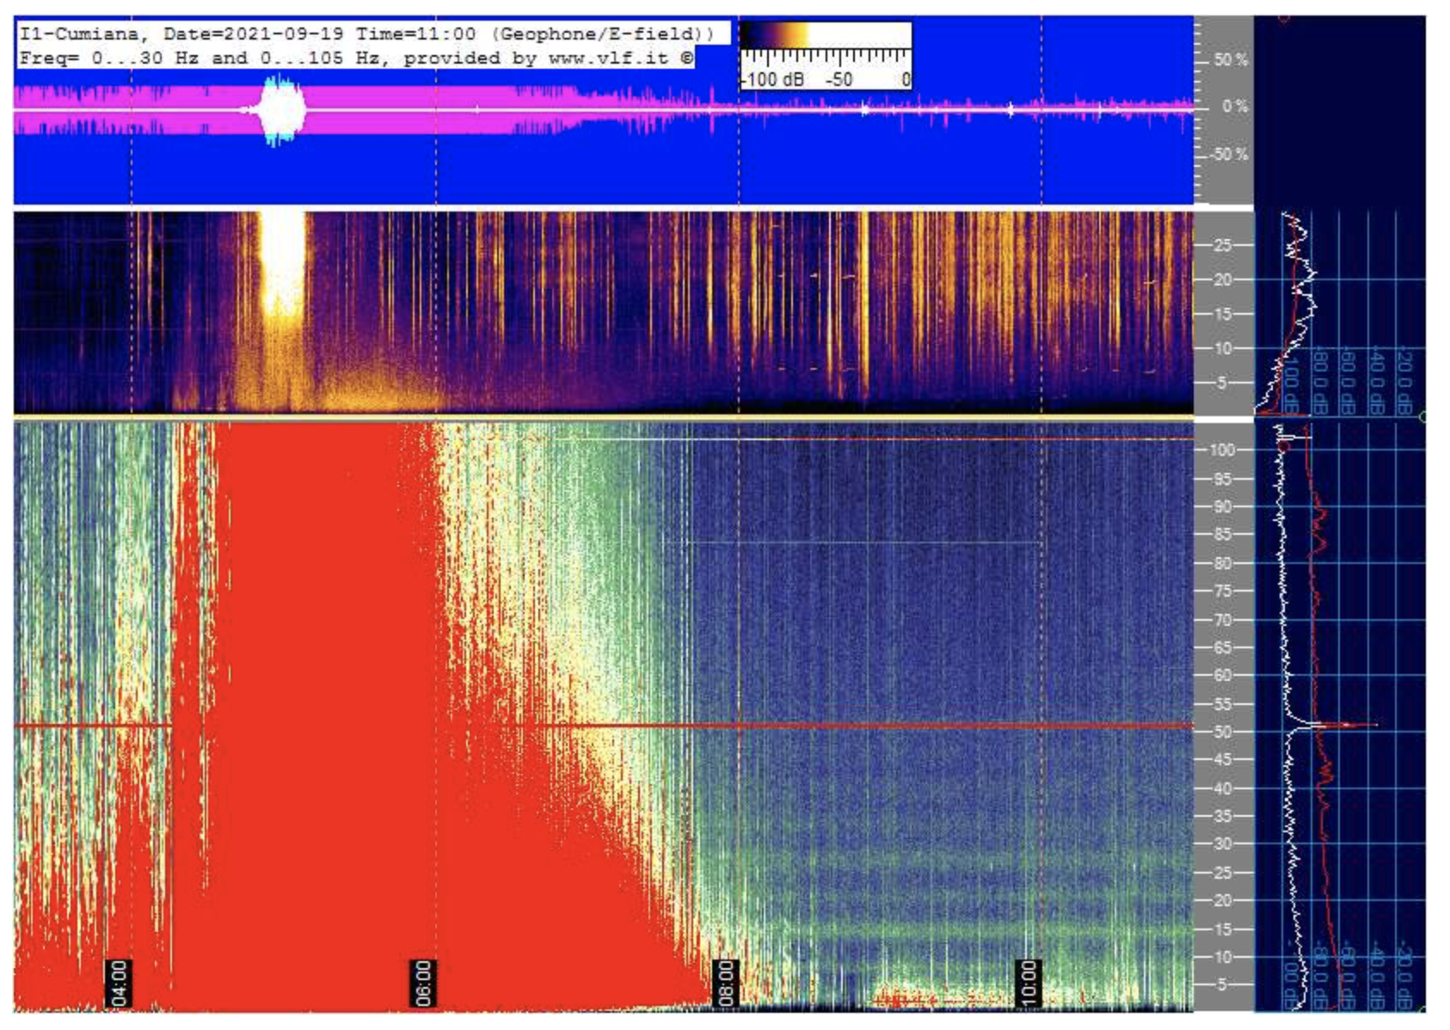Click the 10:00 time marker label

[1029, 982]
